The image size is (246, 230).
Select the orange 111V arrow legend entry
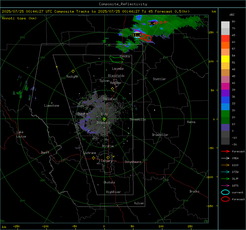click(225, 165)
